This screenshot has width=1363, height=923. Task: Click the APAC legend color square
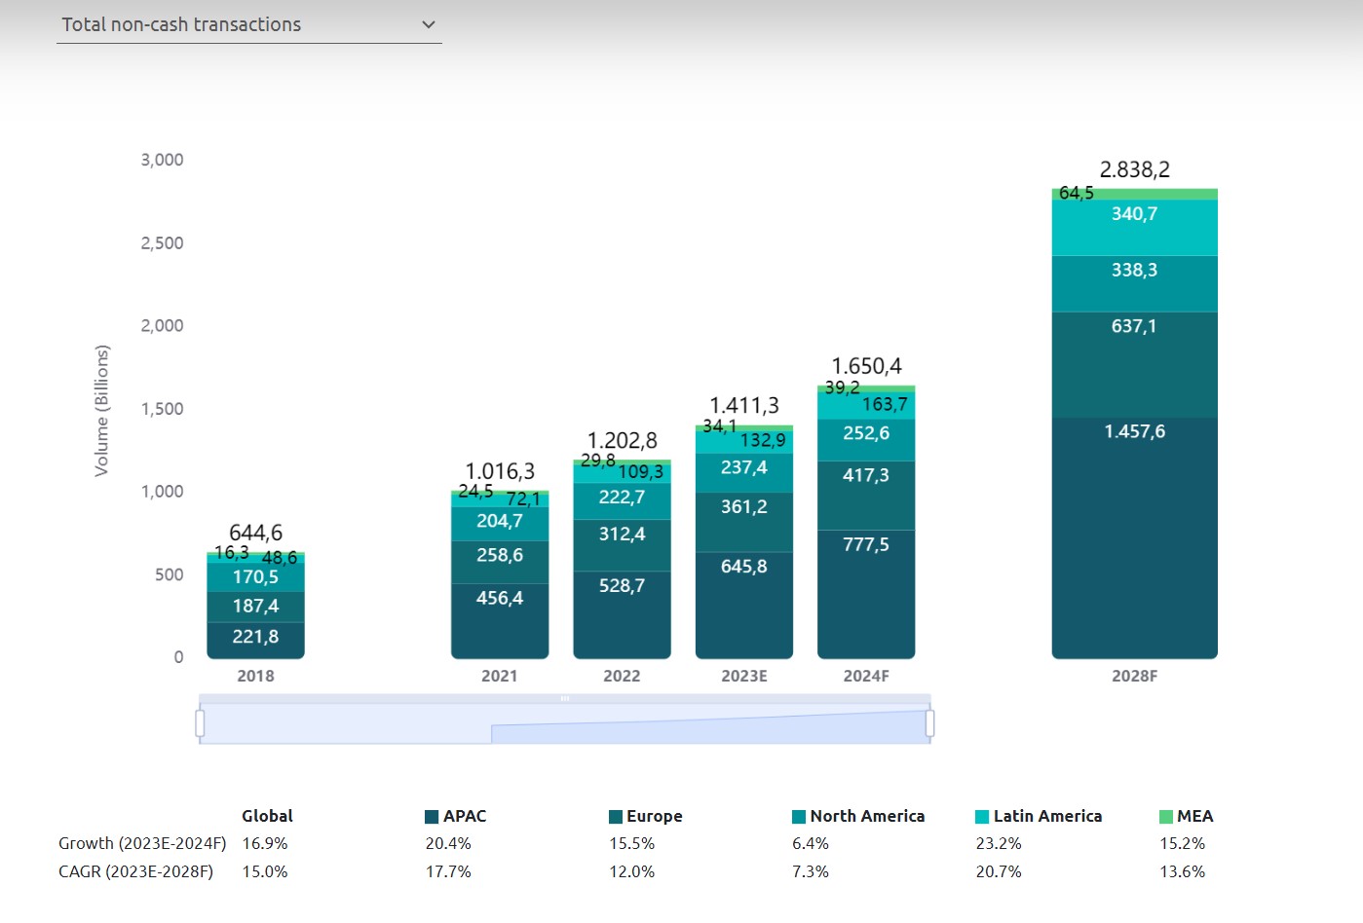(x=432, y=817)
